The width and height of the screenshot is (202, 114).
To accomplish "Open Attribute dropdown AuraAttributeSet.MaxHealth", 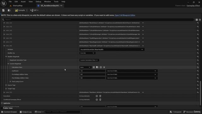I will pyautogui.click(x=112, y=49).
